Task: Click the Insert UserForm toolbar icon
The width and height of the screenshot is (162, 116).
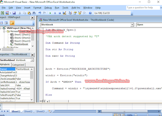Action: [7, 13]
